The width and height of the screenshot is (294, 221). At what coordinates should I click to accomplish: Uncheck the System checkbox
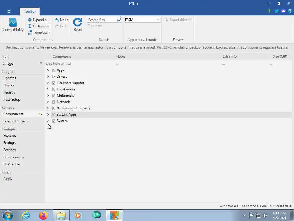[x=54, y=121]
